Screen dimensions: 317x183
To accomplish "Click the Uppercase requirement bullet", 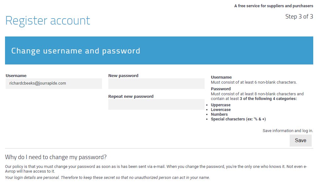I will click(x=221, y=105).
